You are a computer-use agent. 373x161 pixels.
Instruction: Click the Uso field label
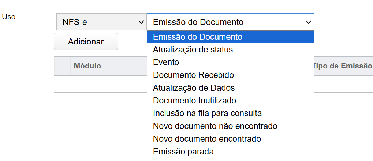pos(9,17)
